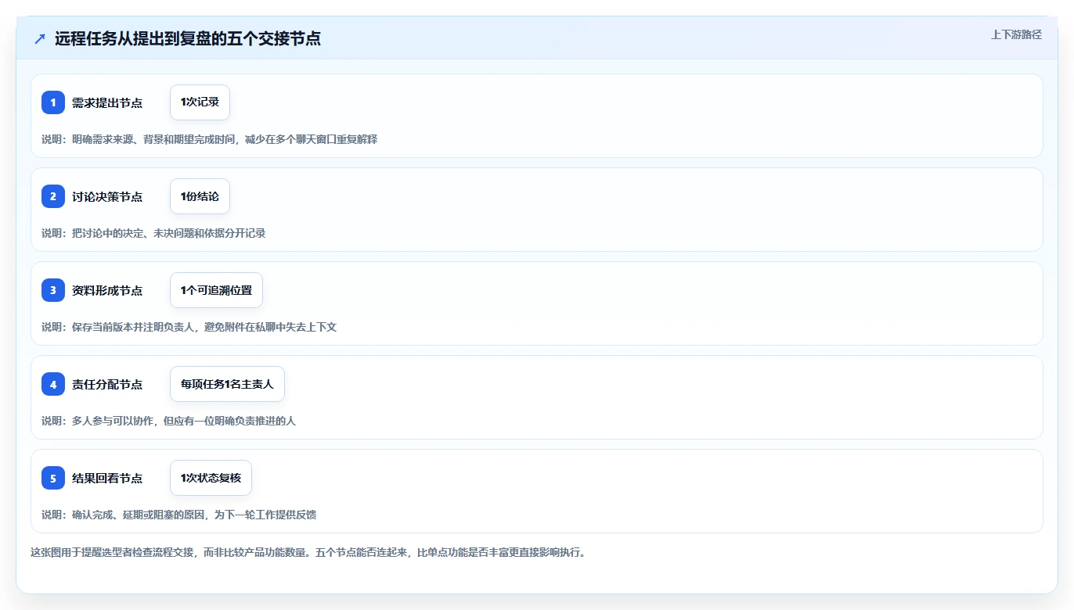Select the 资料形成节点 heading
Viewport: 1074px width, 610px height.
(107, 290)
